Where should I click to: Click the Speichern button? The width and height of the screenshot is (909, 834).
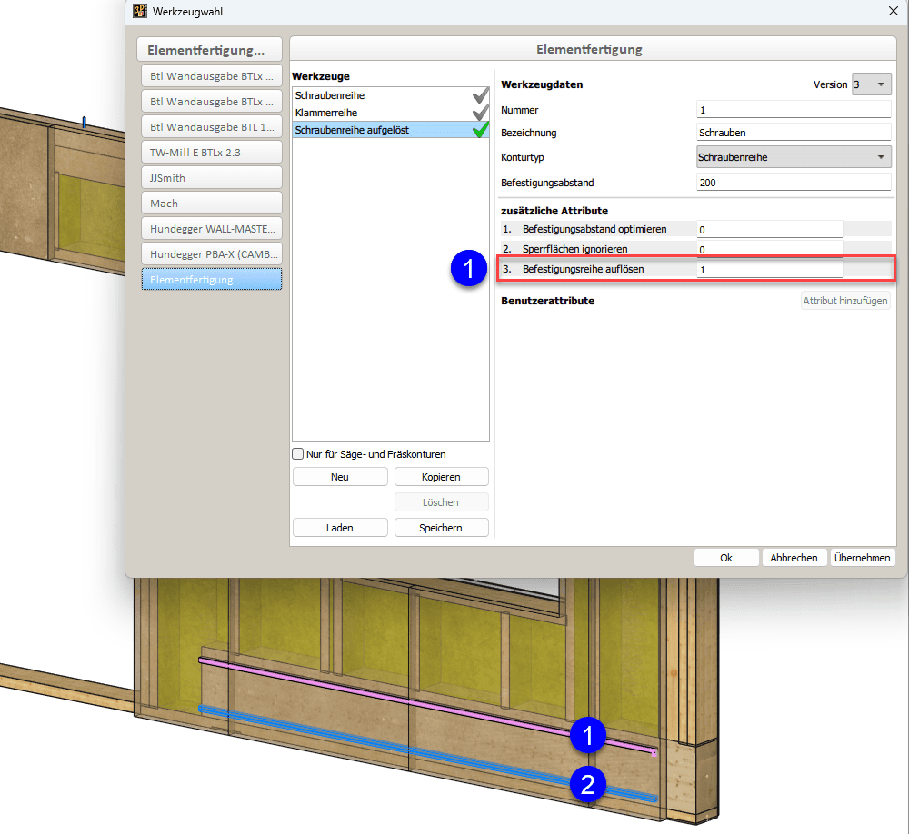(441, 528)
